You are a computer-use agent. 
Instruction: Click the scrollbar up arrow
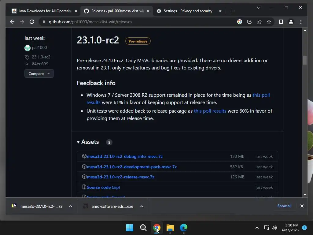pyautogui.click(x=305, y=30)
